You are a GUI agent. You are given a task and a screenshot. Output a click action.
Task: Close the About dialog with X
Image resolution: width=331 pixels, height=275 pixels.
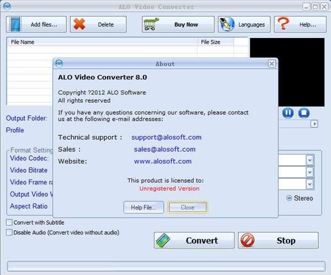tap(271, 64)
